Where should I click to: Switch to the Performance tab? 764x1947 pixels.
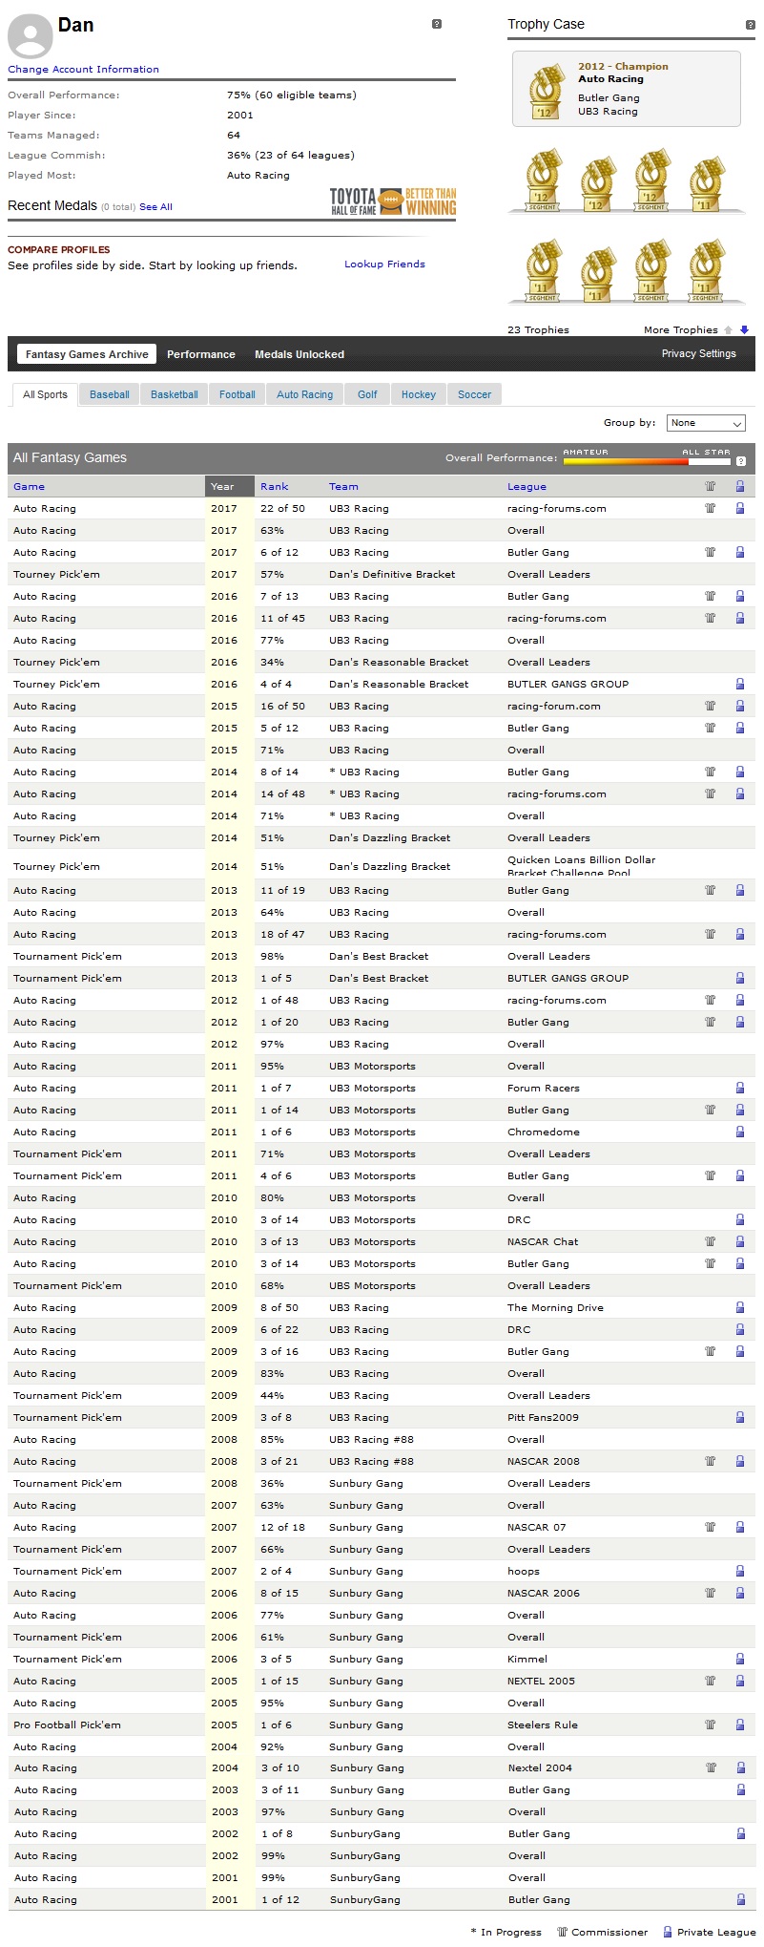point(200,354)
